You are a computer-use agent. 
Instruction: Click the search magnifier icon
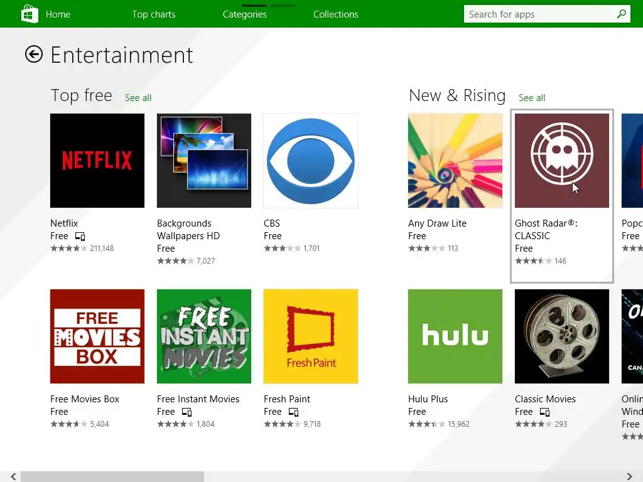[x=621, y=14]
